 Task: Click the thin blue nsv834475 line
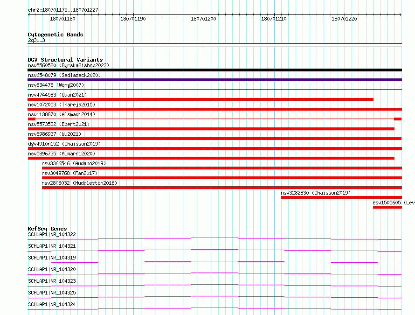[x=214, y=90]
